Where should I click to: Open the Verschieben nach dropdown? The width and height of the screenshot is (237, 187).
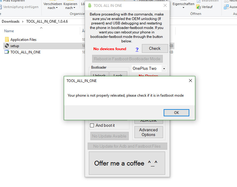52,6
